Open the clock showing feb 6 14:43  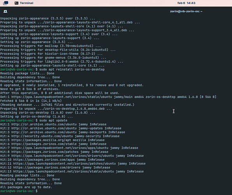tap(186, 3)
